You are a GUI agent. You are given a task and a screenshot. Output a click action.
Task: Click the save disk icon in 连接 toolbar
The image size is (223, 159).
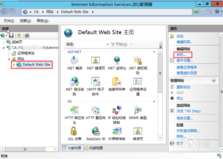[11, 35]
